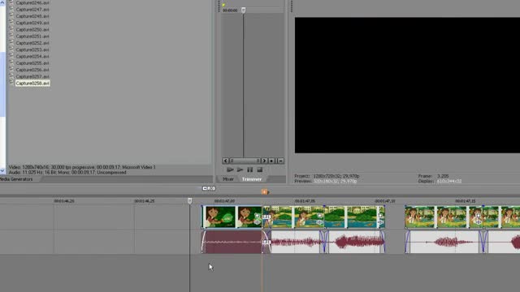Select Capture0255.avi in media list
Screen dimensions: 520x292
[x=32, y=63]
